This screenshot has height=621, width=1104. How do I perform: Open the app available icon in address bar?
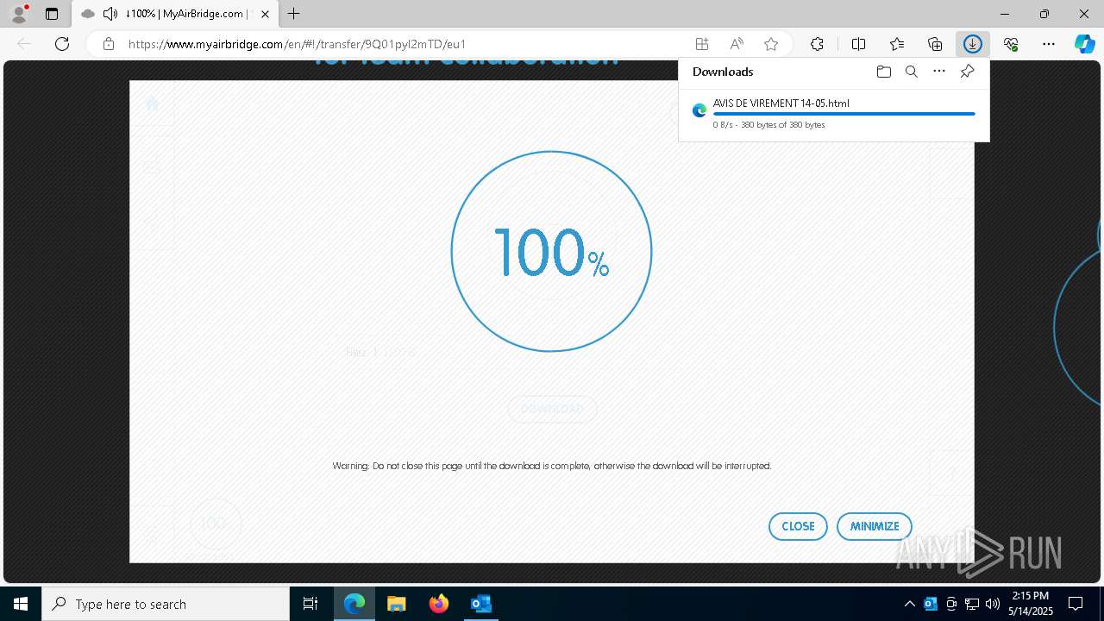[702, 44]
